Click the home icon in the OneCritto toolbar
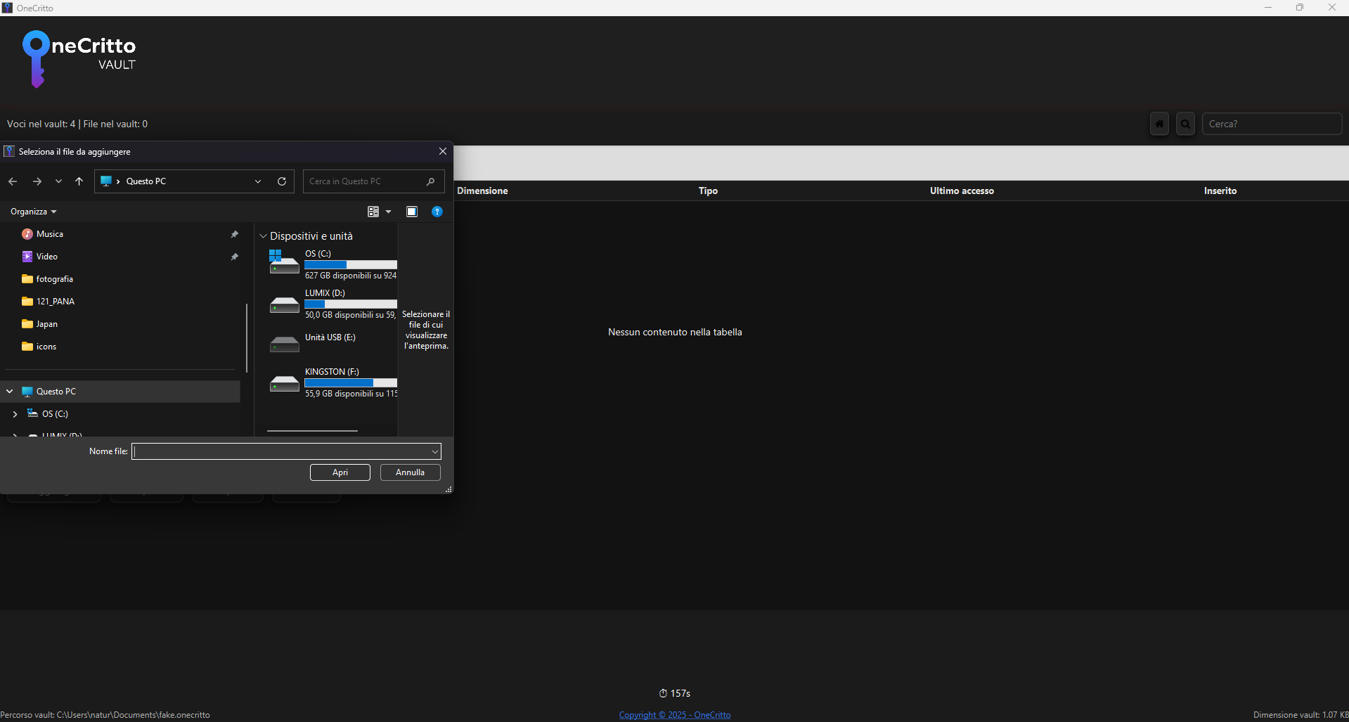1349x722 pixels. (1159, 124)
